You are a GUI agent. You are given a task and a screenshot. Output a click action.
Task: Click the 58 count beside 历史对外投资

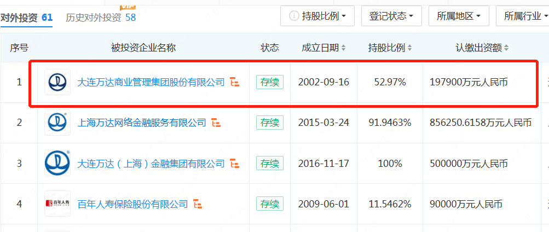coord(130,17)
